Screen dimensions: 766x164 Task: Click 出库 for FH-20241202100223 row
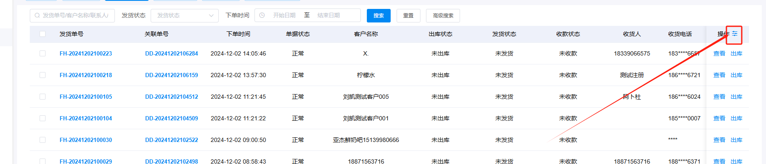tap(737, 53)
